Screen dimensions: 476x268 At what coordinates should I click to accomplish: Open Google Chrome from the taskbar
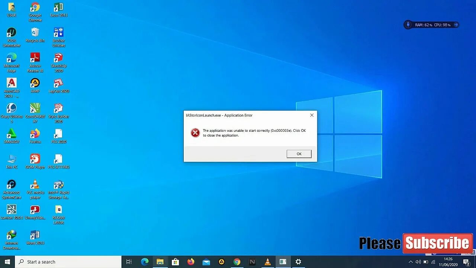237,262
